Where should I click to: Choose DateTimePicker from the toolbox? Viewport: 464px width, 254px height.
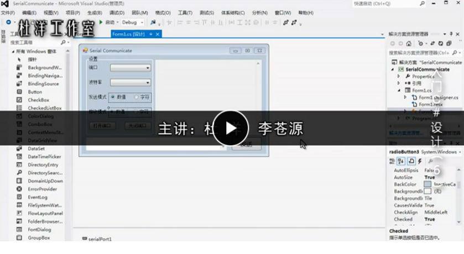pos(44,156)
